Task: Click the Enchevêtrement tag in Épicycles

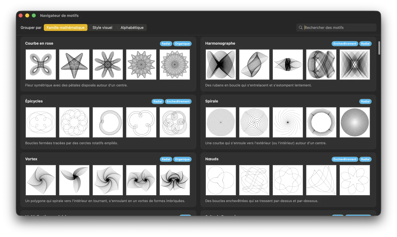Action: [178, 102]
